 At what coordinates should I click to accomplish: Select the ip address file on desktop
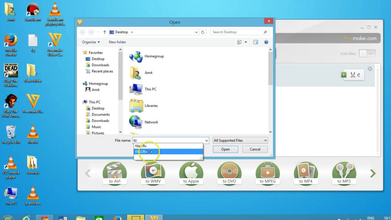pos(33,196)
